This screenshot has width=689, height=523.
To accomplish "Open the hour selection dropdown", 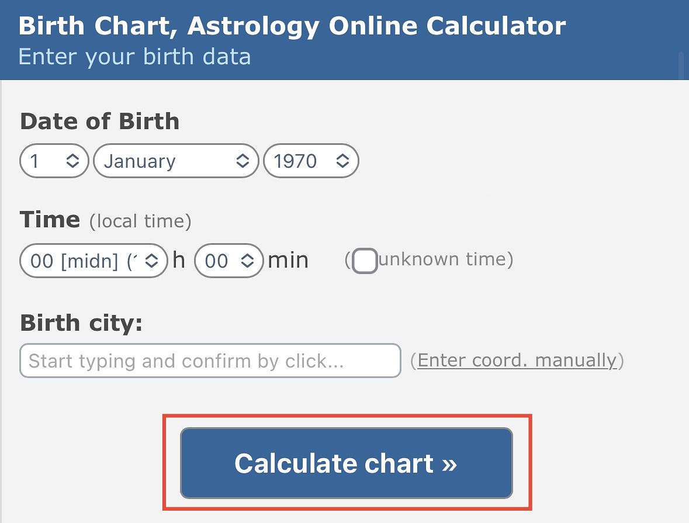I will click(88, 261).
